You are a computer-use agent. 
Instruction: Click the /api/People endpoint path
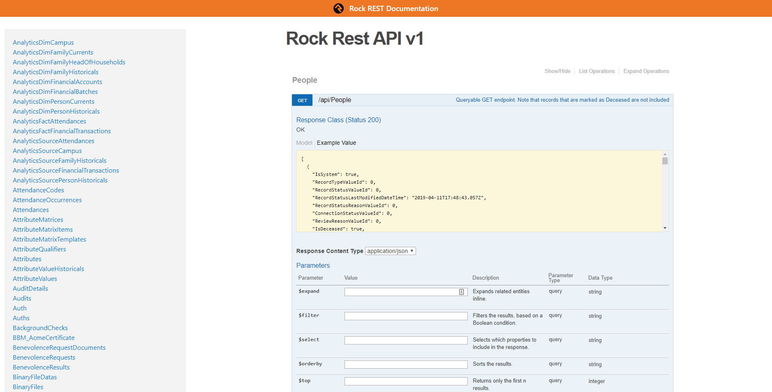335,100
